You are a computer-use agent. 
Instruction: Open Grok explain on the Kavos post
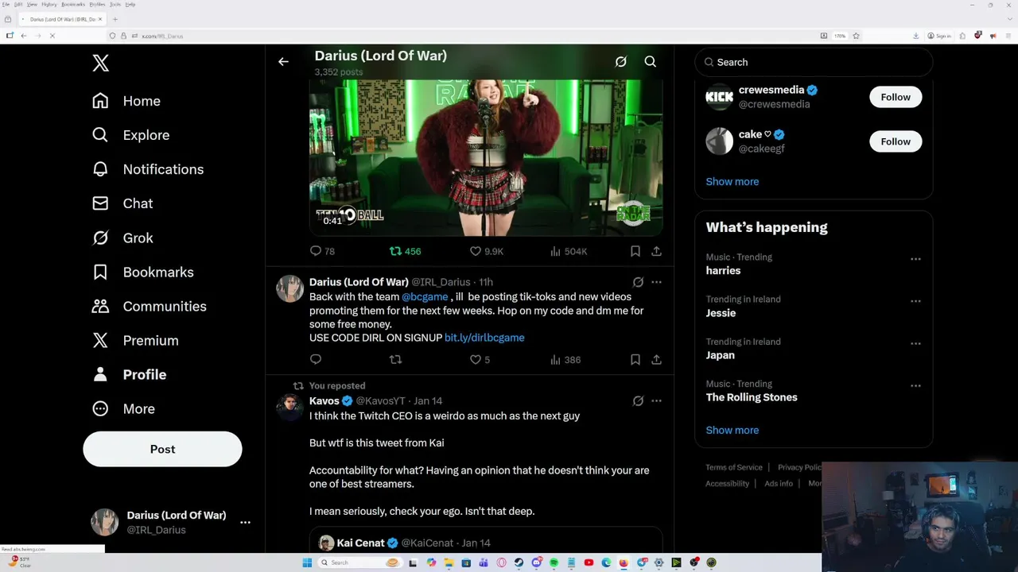click(x=638, y=401)
